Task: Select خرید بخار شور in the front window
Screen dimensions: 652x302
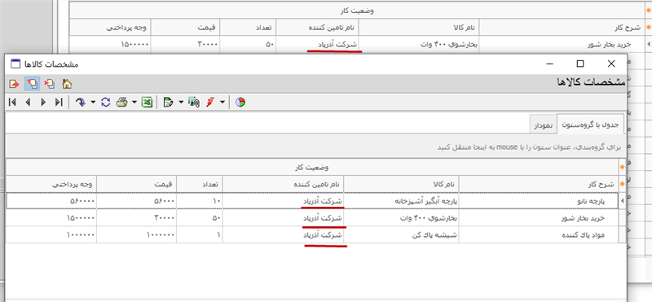Action: pyautogui.click(x=538, y=217)
